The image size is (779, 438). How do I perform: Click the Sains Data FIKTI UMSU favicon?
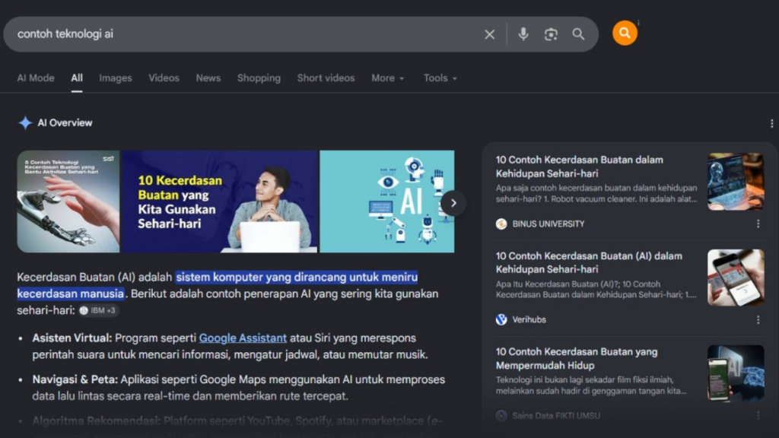(x=501, y=416)
